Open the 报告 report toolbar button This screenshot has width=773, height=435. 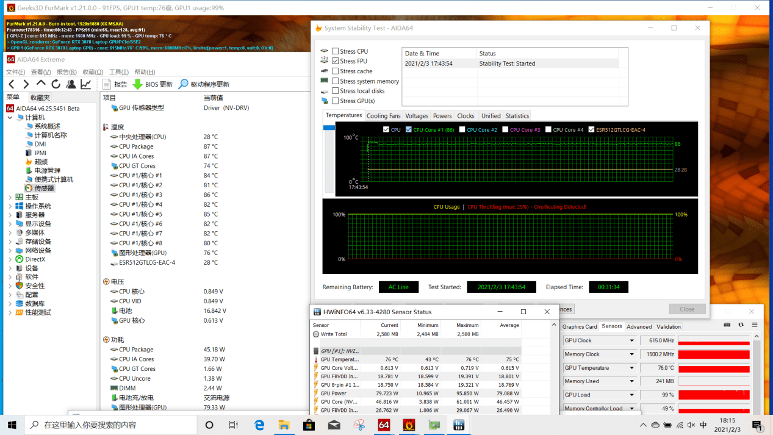click(x=115, y=84)
